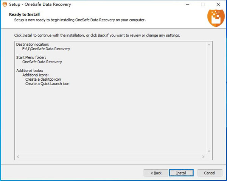
Task: Click the summary box's scroll down arrow
Action: click(209, 151)
